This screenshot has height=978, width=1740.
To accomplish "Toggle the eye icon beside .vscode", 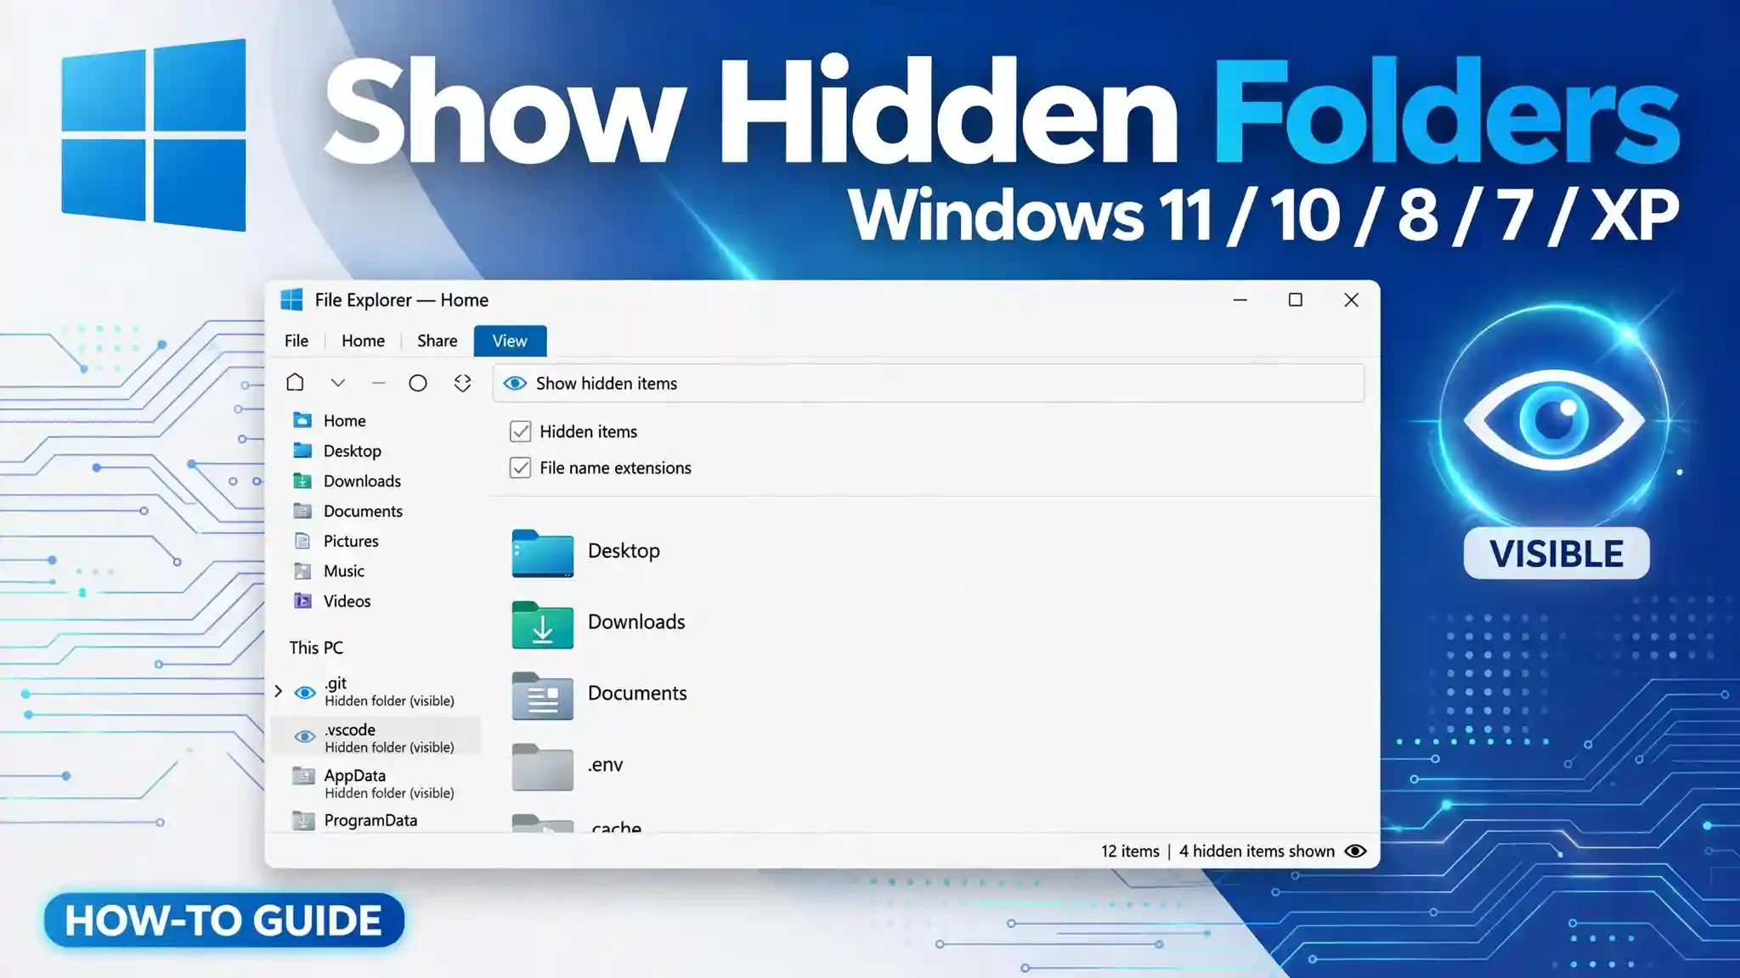I will [304, 736].
